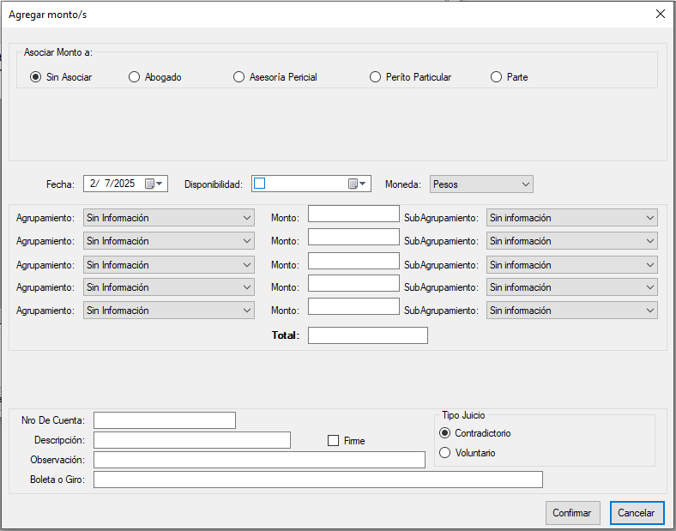Enable the Disponibilidad date checkbox
Image resolution: width=676 pixels, height=531 pixels.
coord(260,184)
